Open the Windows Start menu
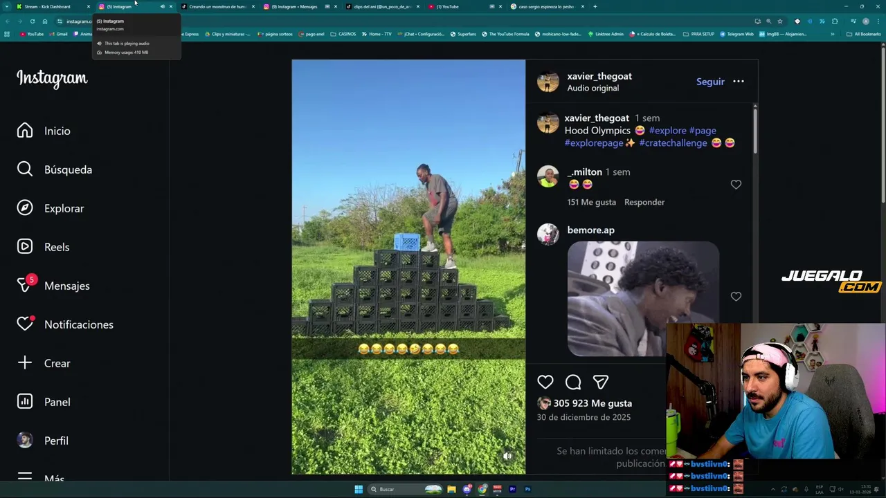Screen dimensions: 886x498 [x=359, y=489]
